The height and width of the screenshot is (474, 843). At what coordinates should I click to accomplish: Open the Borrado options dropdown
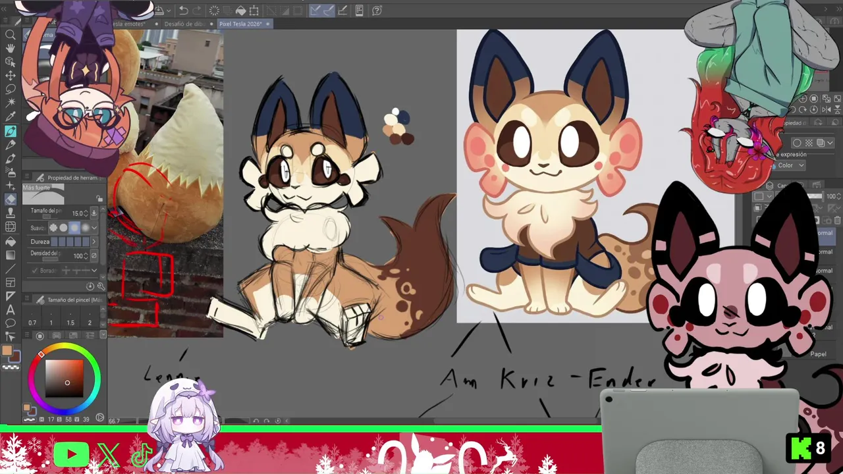click(x=94, y=271)
